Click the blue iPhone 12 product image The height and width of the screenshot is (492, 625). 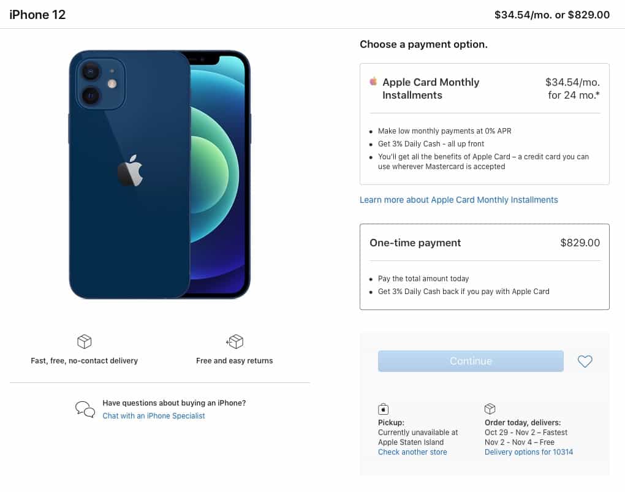click(160, 175)
